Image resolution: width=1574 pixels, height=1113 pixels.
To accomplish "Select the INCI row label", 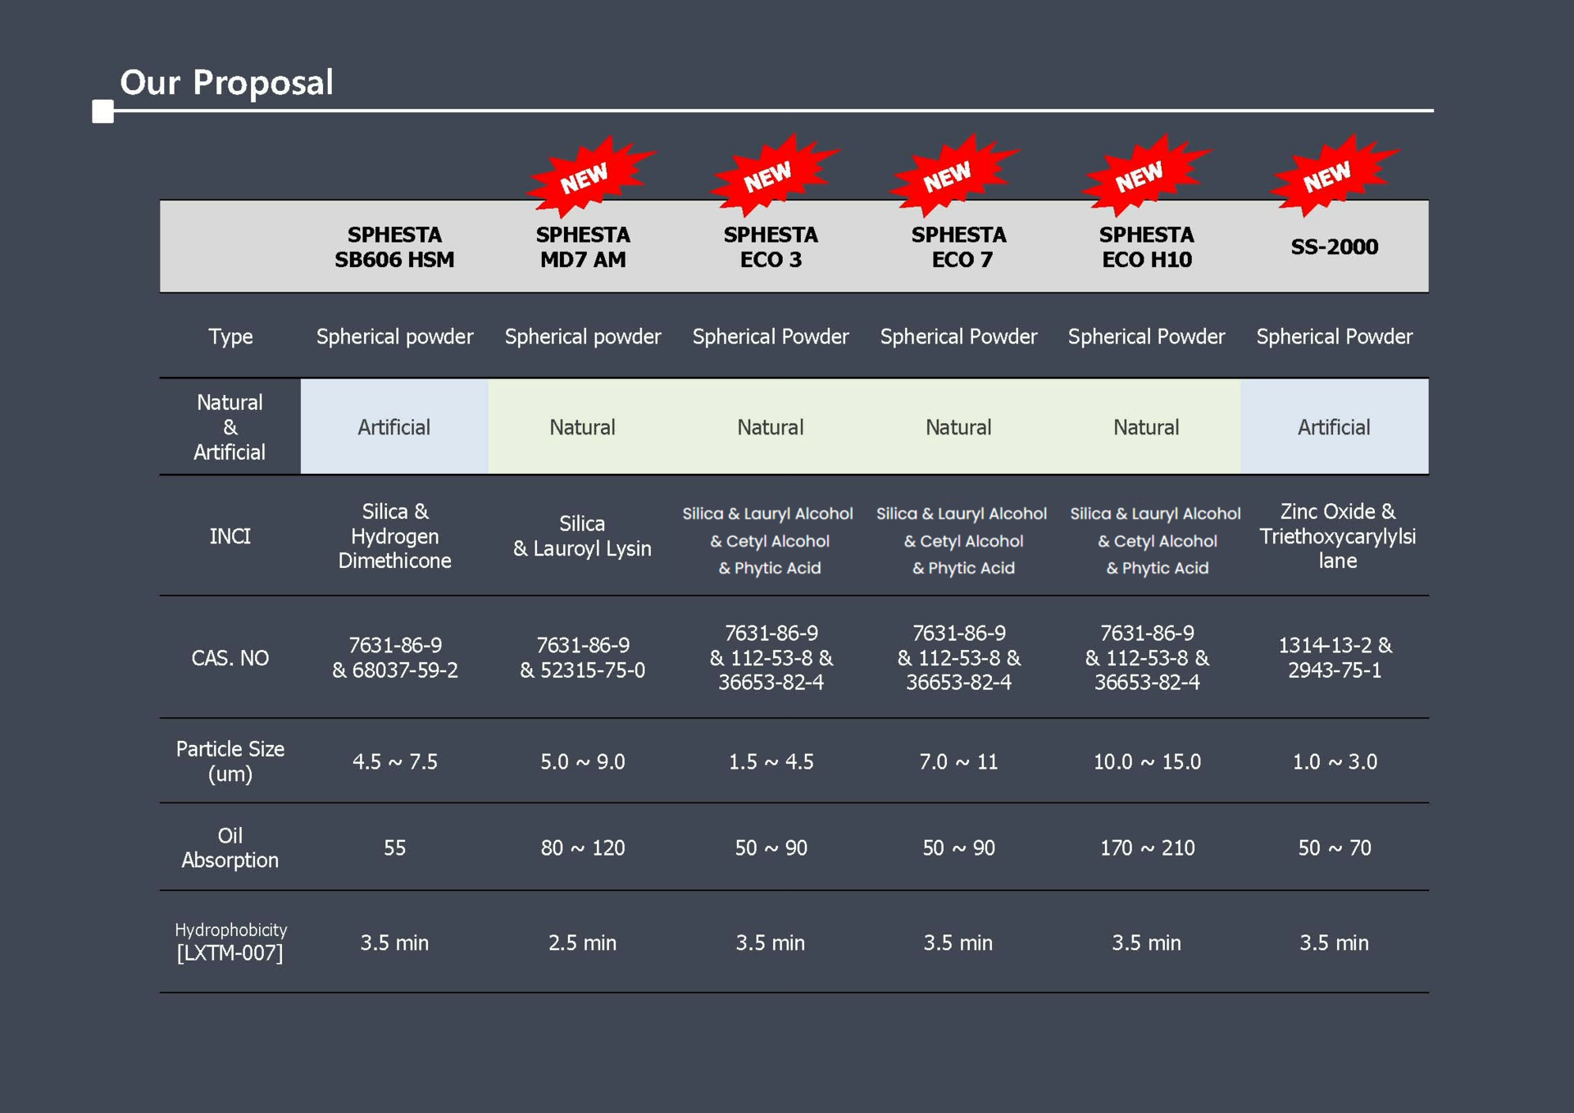I will click(230, 536).
